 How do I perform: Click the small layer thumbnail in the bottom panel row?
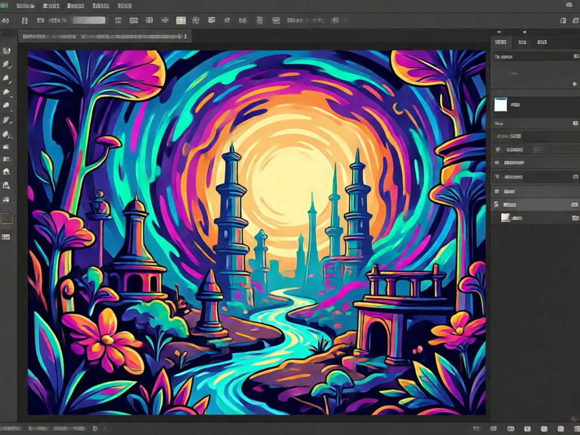pos(505,218)
